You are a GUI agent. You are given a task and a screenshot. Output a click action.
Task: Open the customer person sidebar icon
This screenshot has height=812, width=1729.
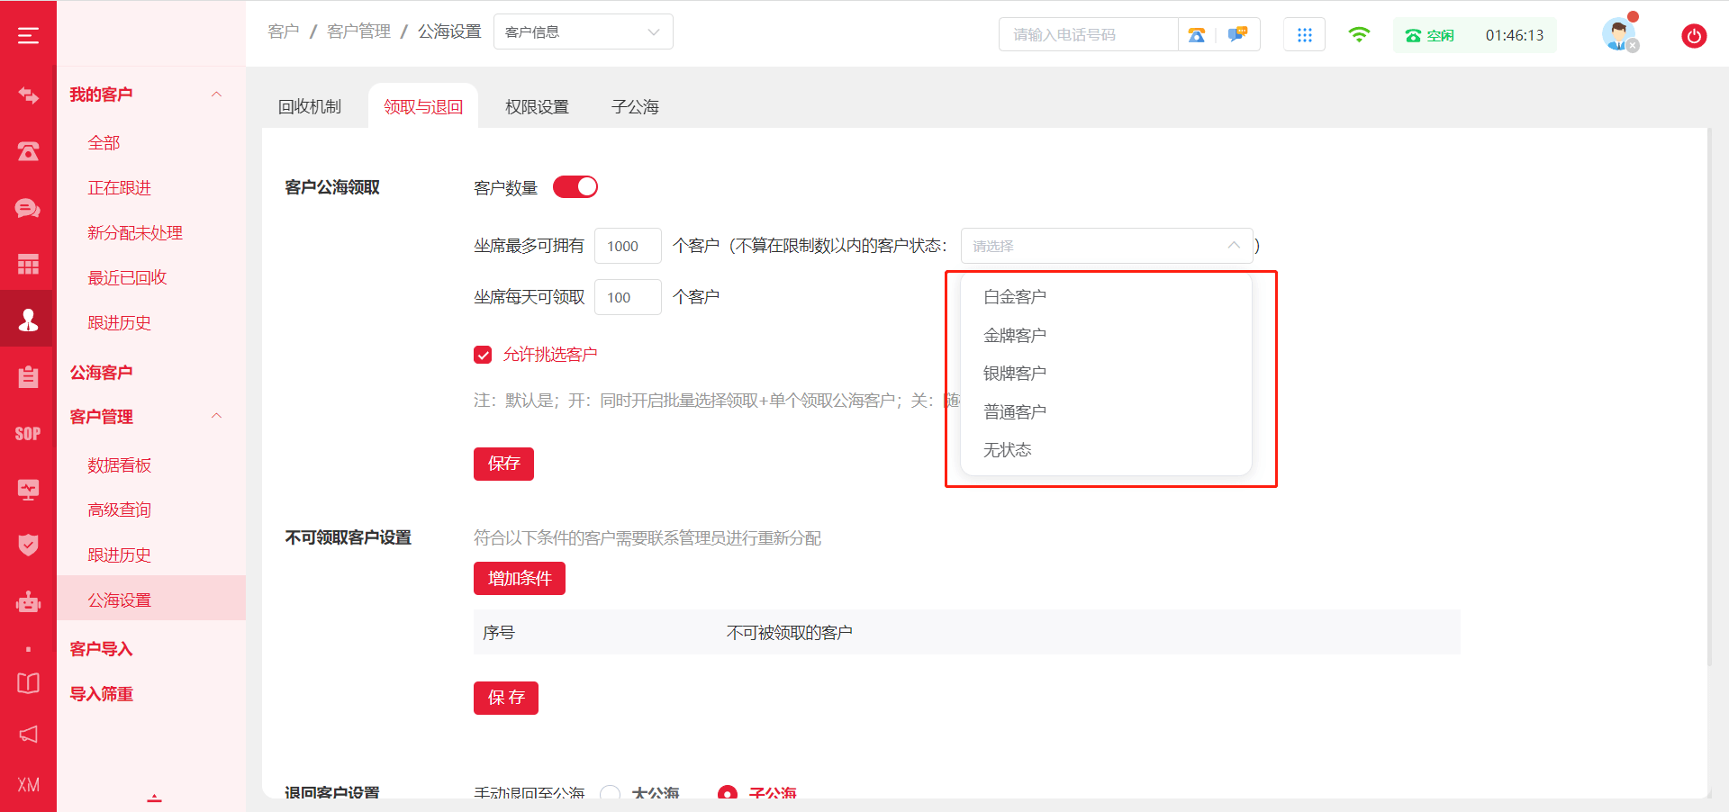coord(28,320)
